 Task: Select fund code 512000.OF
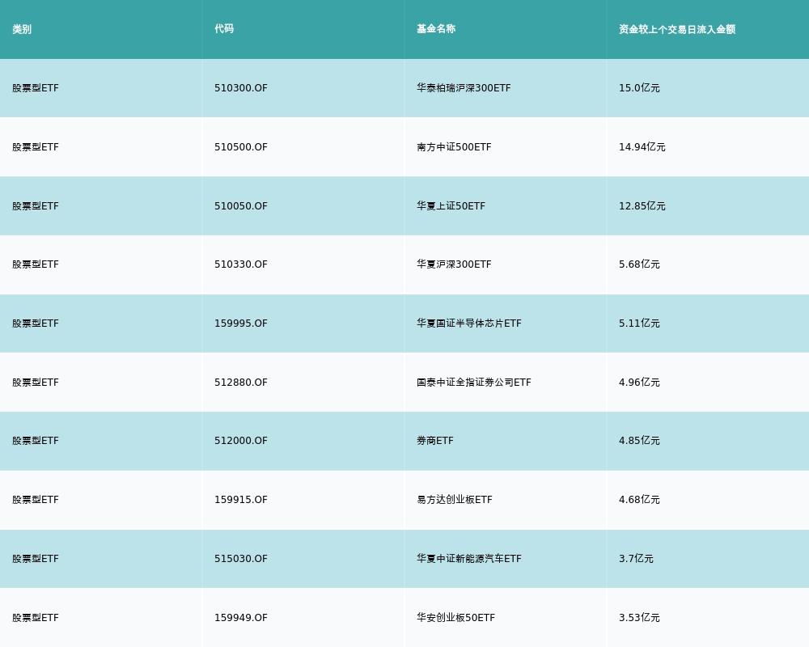[x=241, y=441]
